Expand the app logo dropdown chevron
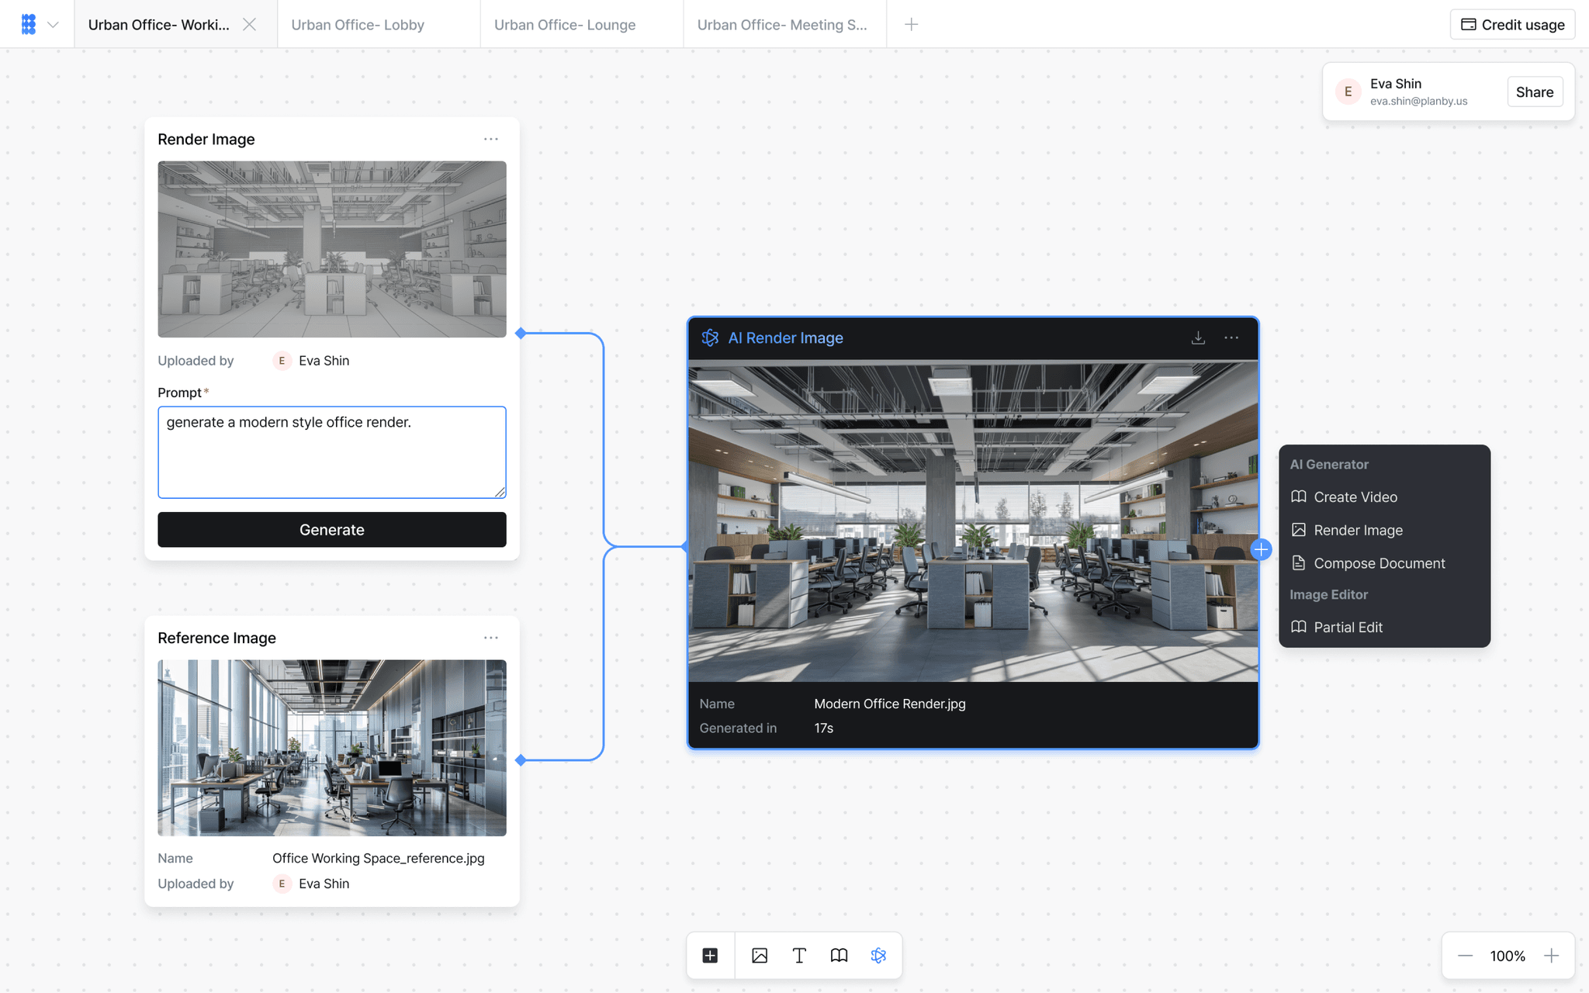Screen dimensions: 1589x993 pos(53,25)
